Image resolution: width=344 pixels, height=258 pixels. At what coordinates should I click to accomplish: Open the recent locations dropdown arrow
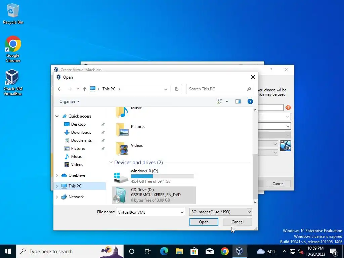78,89
